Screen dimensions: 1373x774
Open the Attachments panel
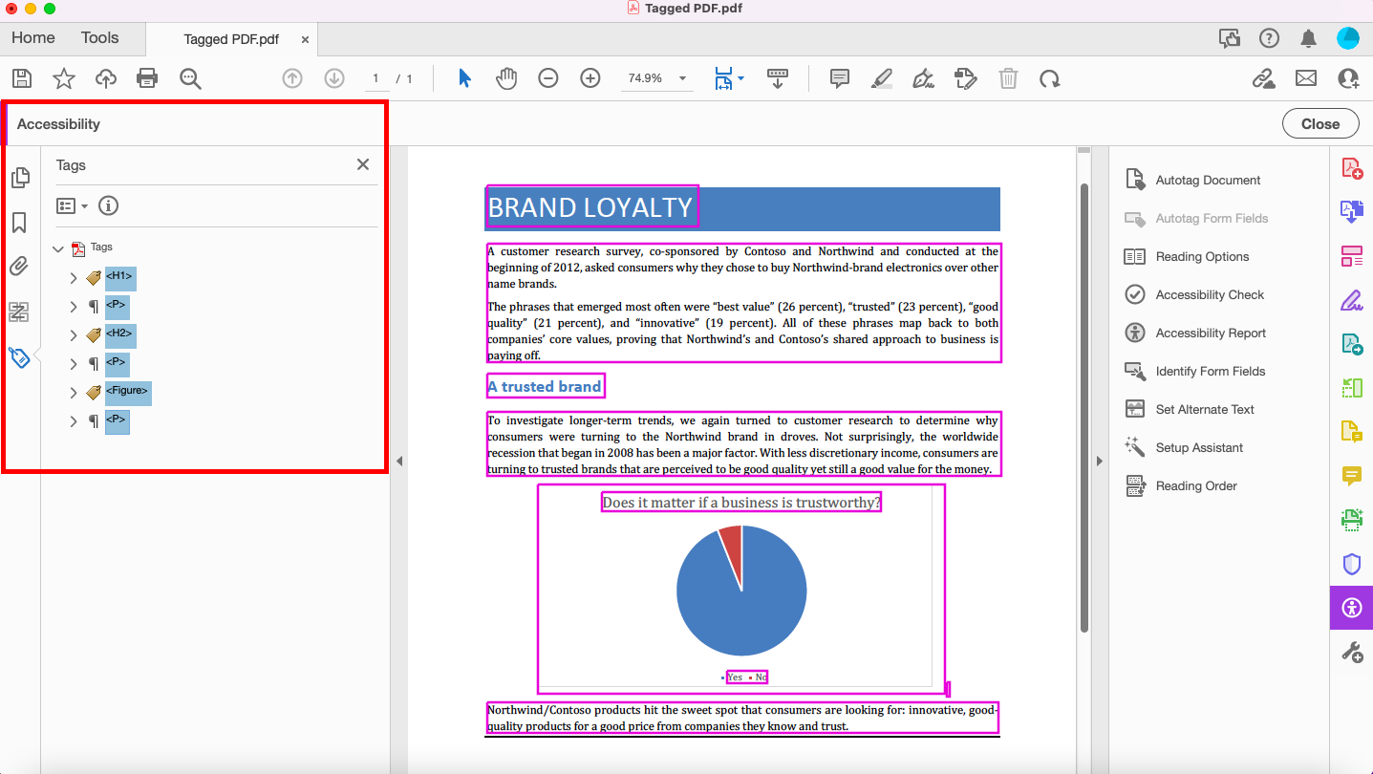click(19, 267)
